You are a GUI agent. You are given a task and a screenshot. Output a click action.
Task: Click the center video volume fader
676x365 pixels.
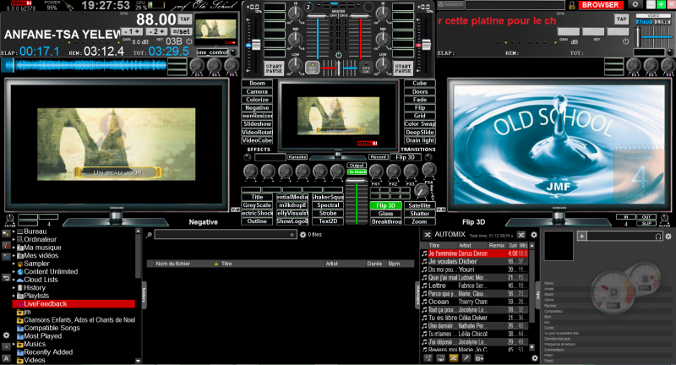point(356,202)
